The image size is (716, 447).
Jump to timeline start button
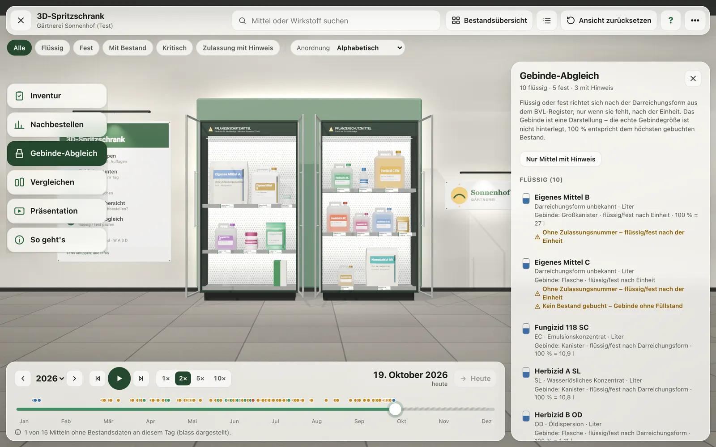[x=98, y=379]
